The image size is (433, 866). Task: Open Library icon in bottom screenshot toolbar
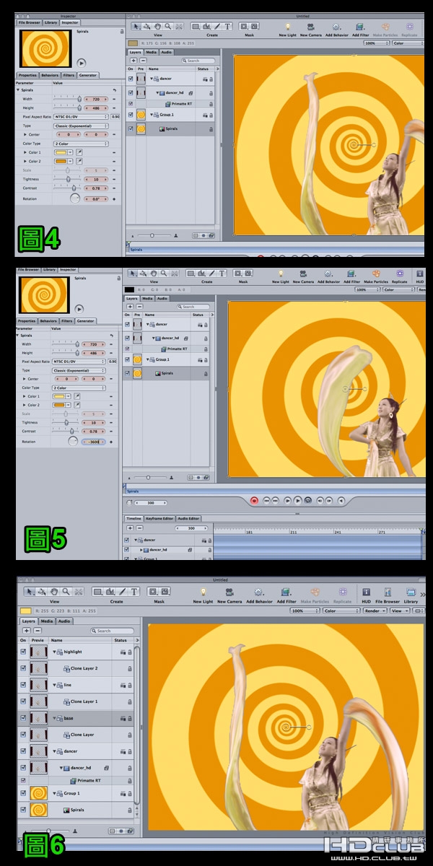click(411, 591)
